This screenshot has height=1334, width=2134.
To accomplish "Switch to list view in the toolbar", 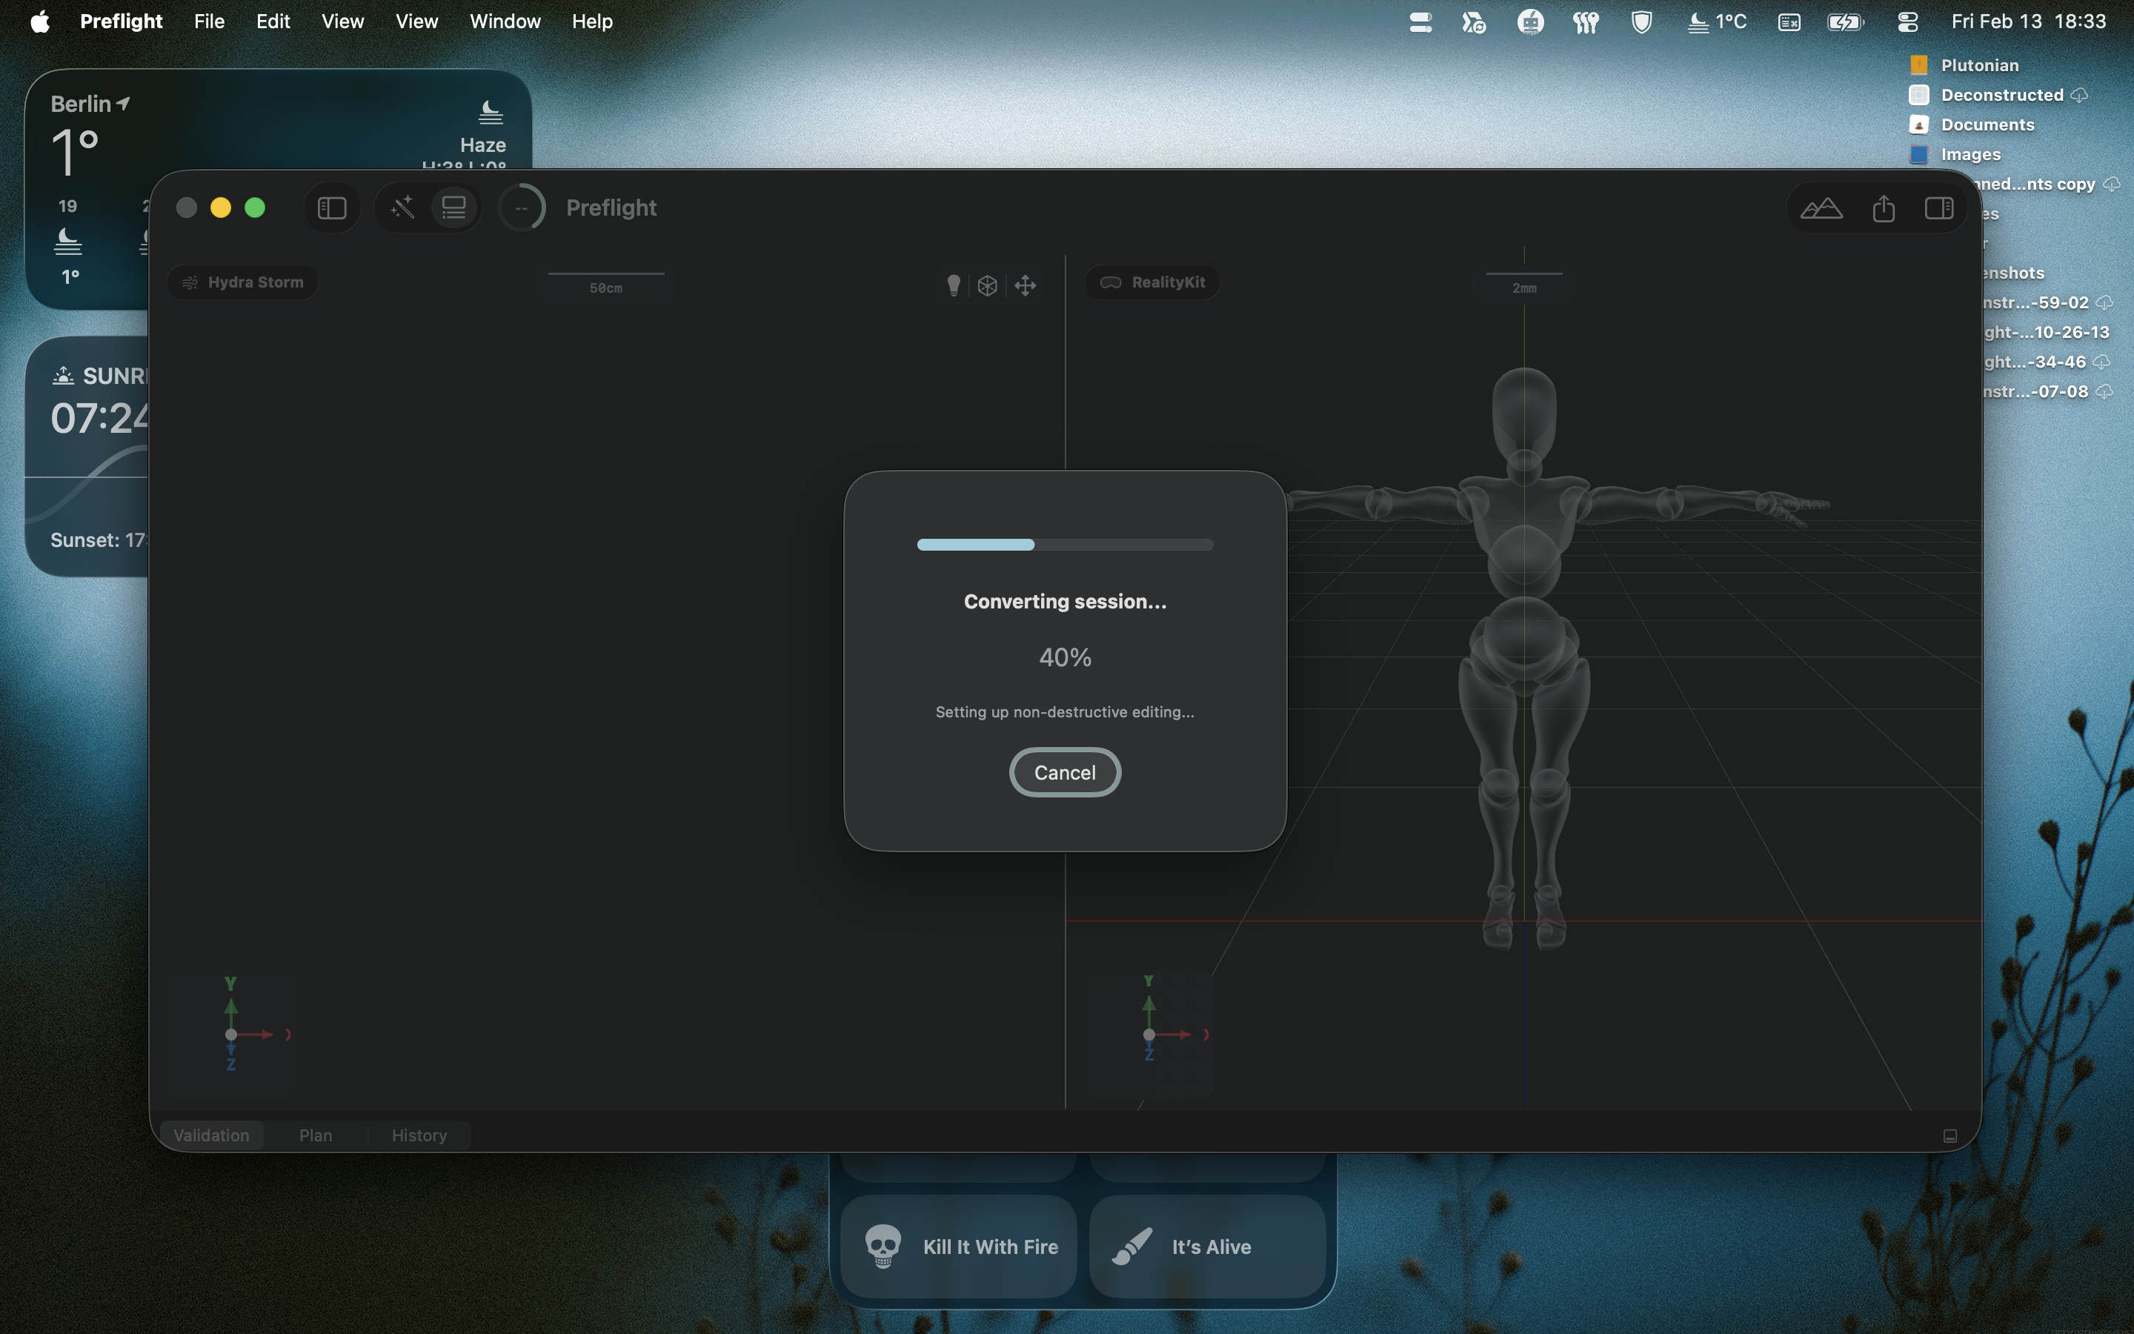I will click(453, 208).
